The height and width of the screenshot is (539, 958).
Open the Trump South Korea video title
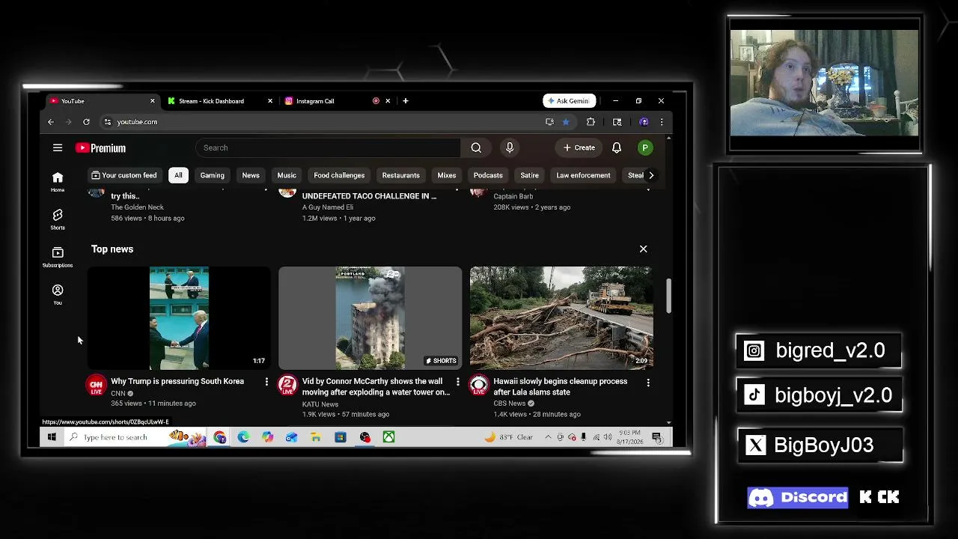(177, 382)
